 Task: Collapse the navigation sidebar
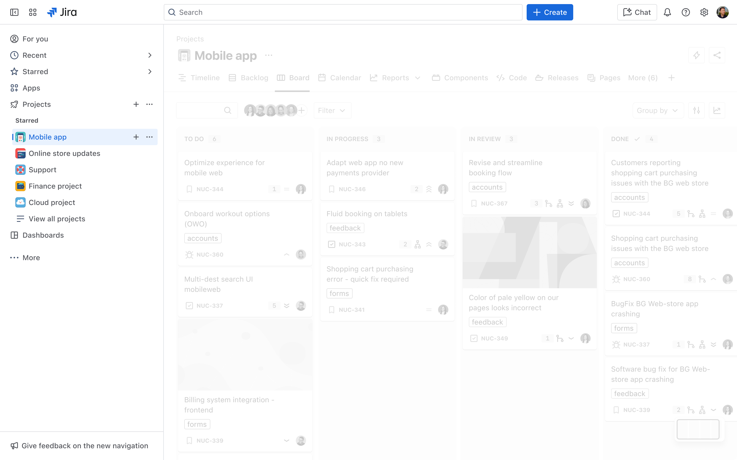pyautogui.click(x=14, y=12)
